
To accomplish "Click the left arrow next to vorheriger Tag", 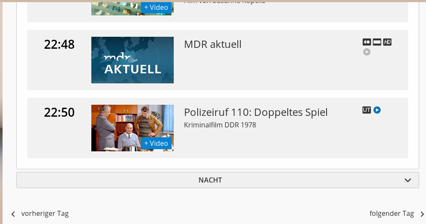I will tap(13, 214).
